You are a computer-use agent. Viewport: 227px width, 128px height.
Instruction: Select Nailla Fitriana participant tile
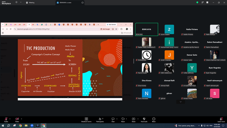coord(192,29)
